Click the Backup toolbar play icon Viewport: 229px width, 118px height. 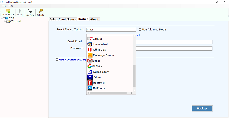coord(20,11)
